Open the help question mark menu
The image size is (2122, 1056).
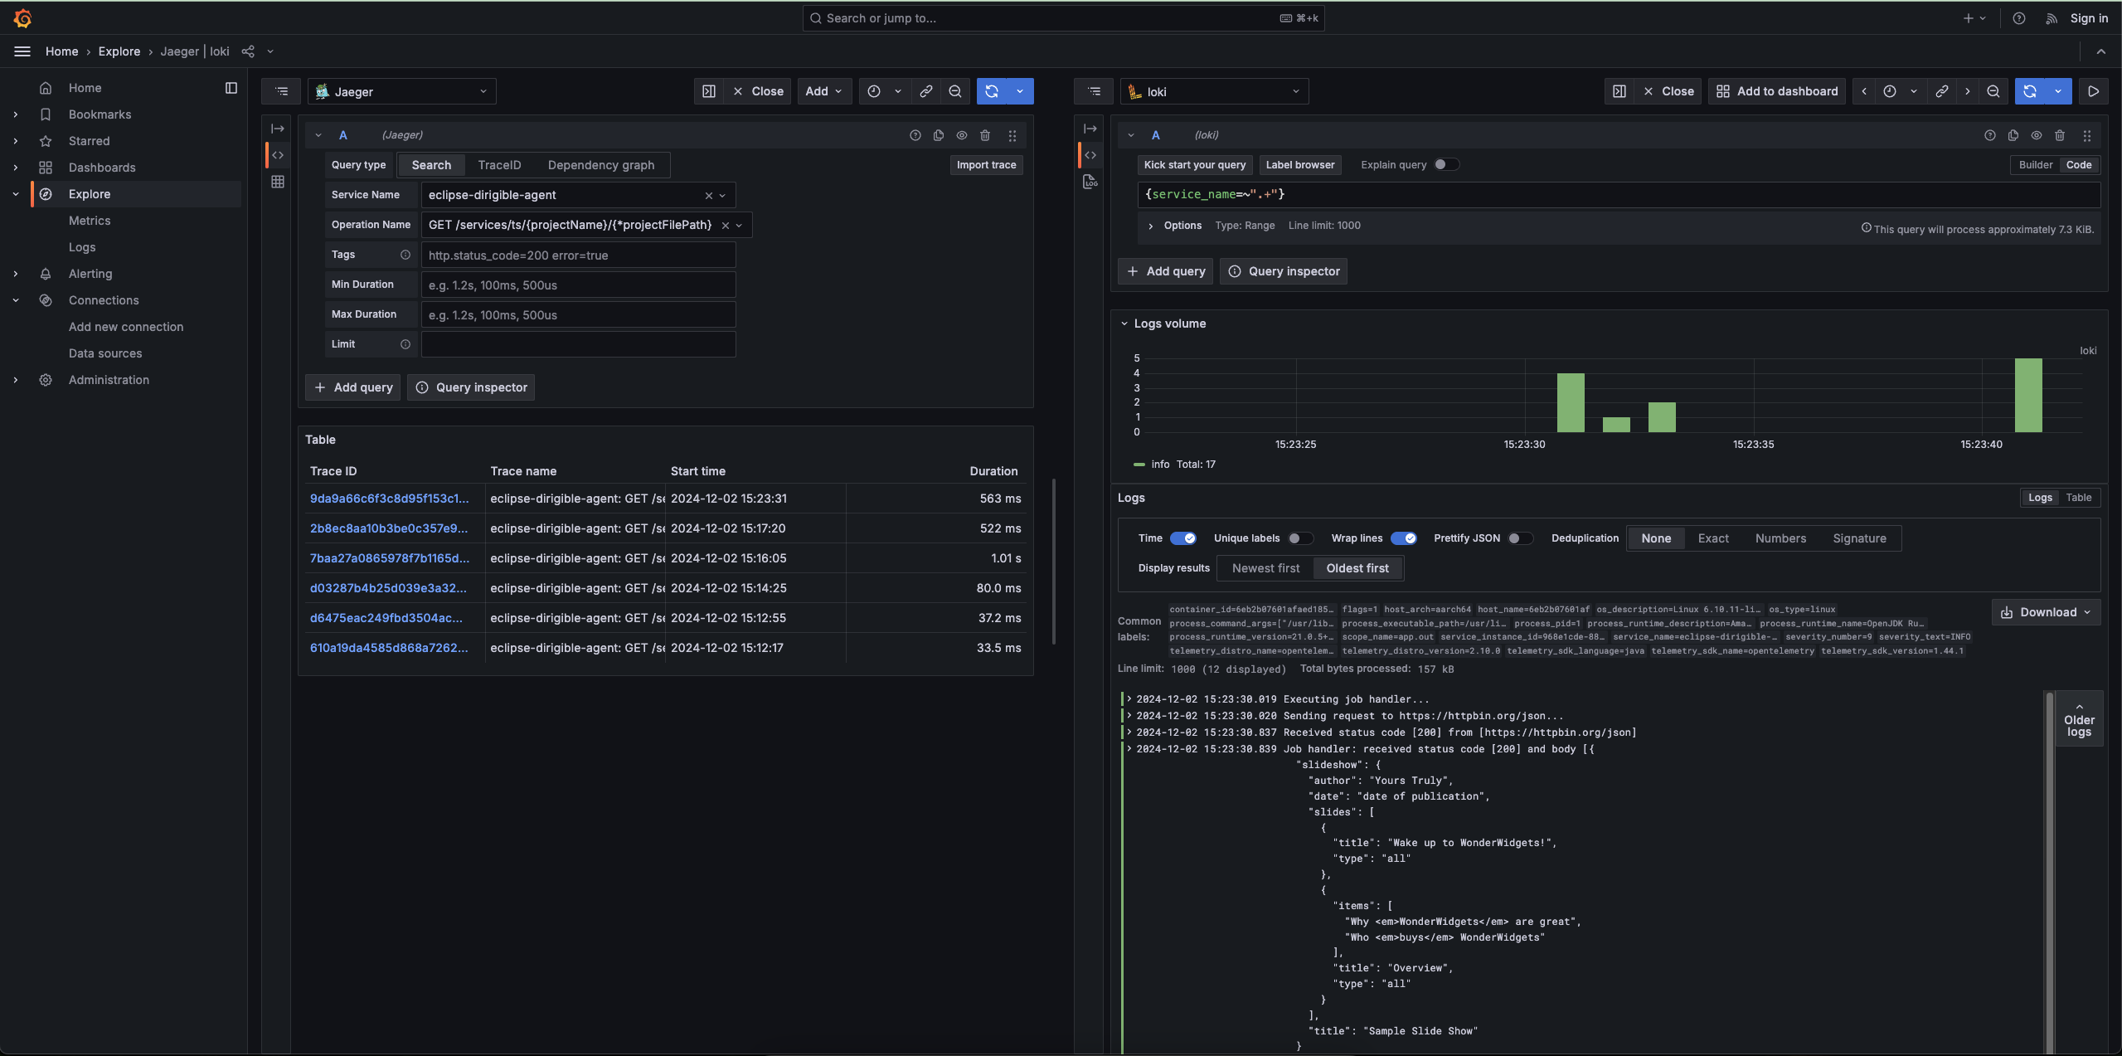(2019, 18)
